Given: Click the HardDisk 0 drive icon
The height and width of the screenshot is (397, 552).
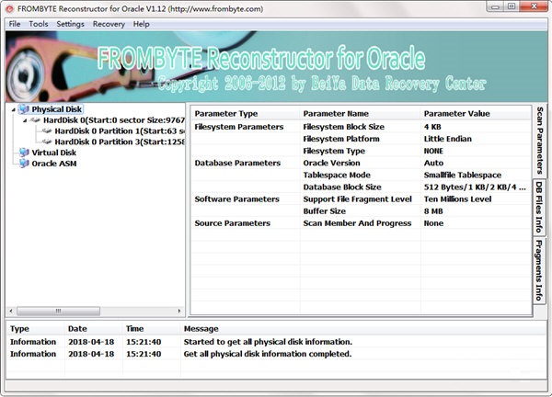Looking at the screenshot, I should pos(35,120).
